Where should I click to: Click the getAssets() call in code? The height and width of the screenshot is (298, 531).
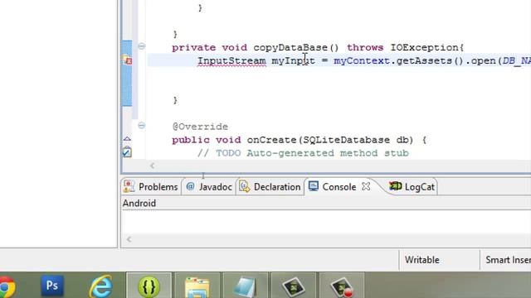[430, 60]
